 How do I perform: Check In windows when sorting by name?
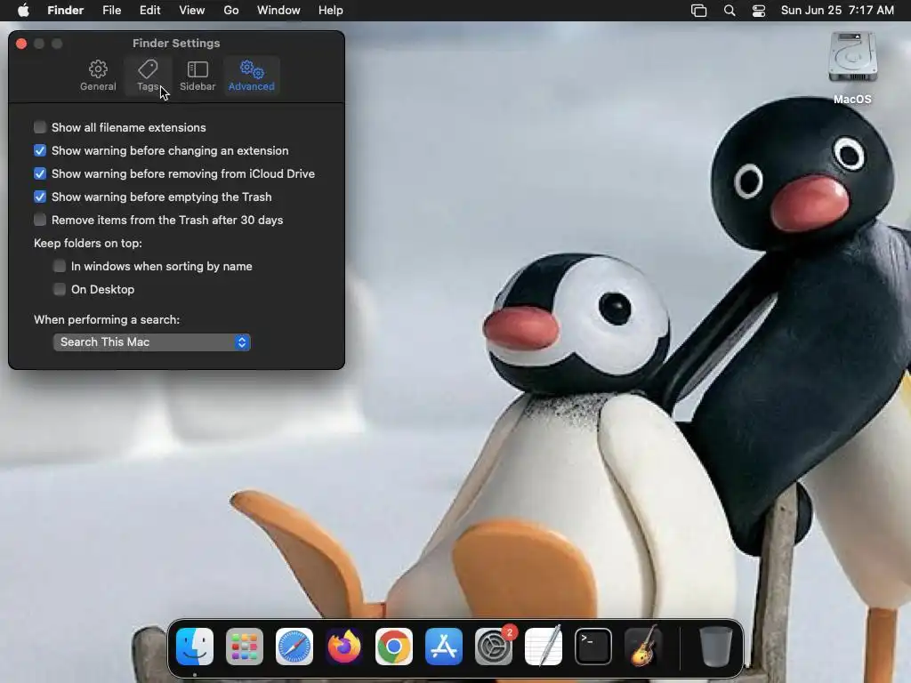tap(60, 266)
